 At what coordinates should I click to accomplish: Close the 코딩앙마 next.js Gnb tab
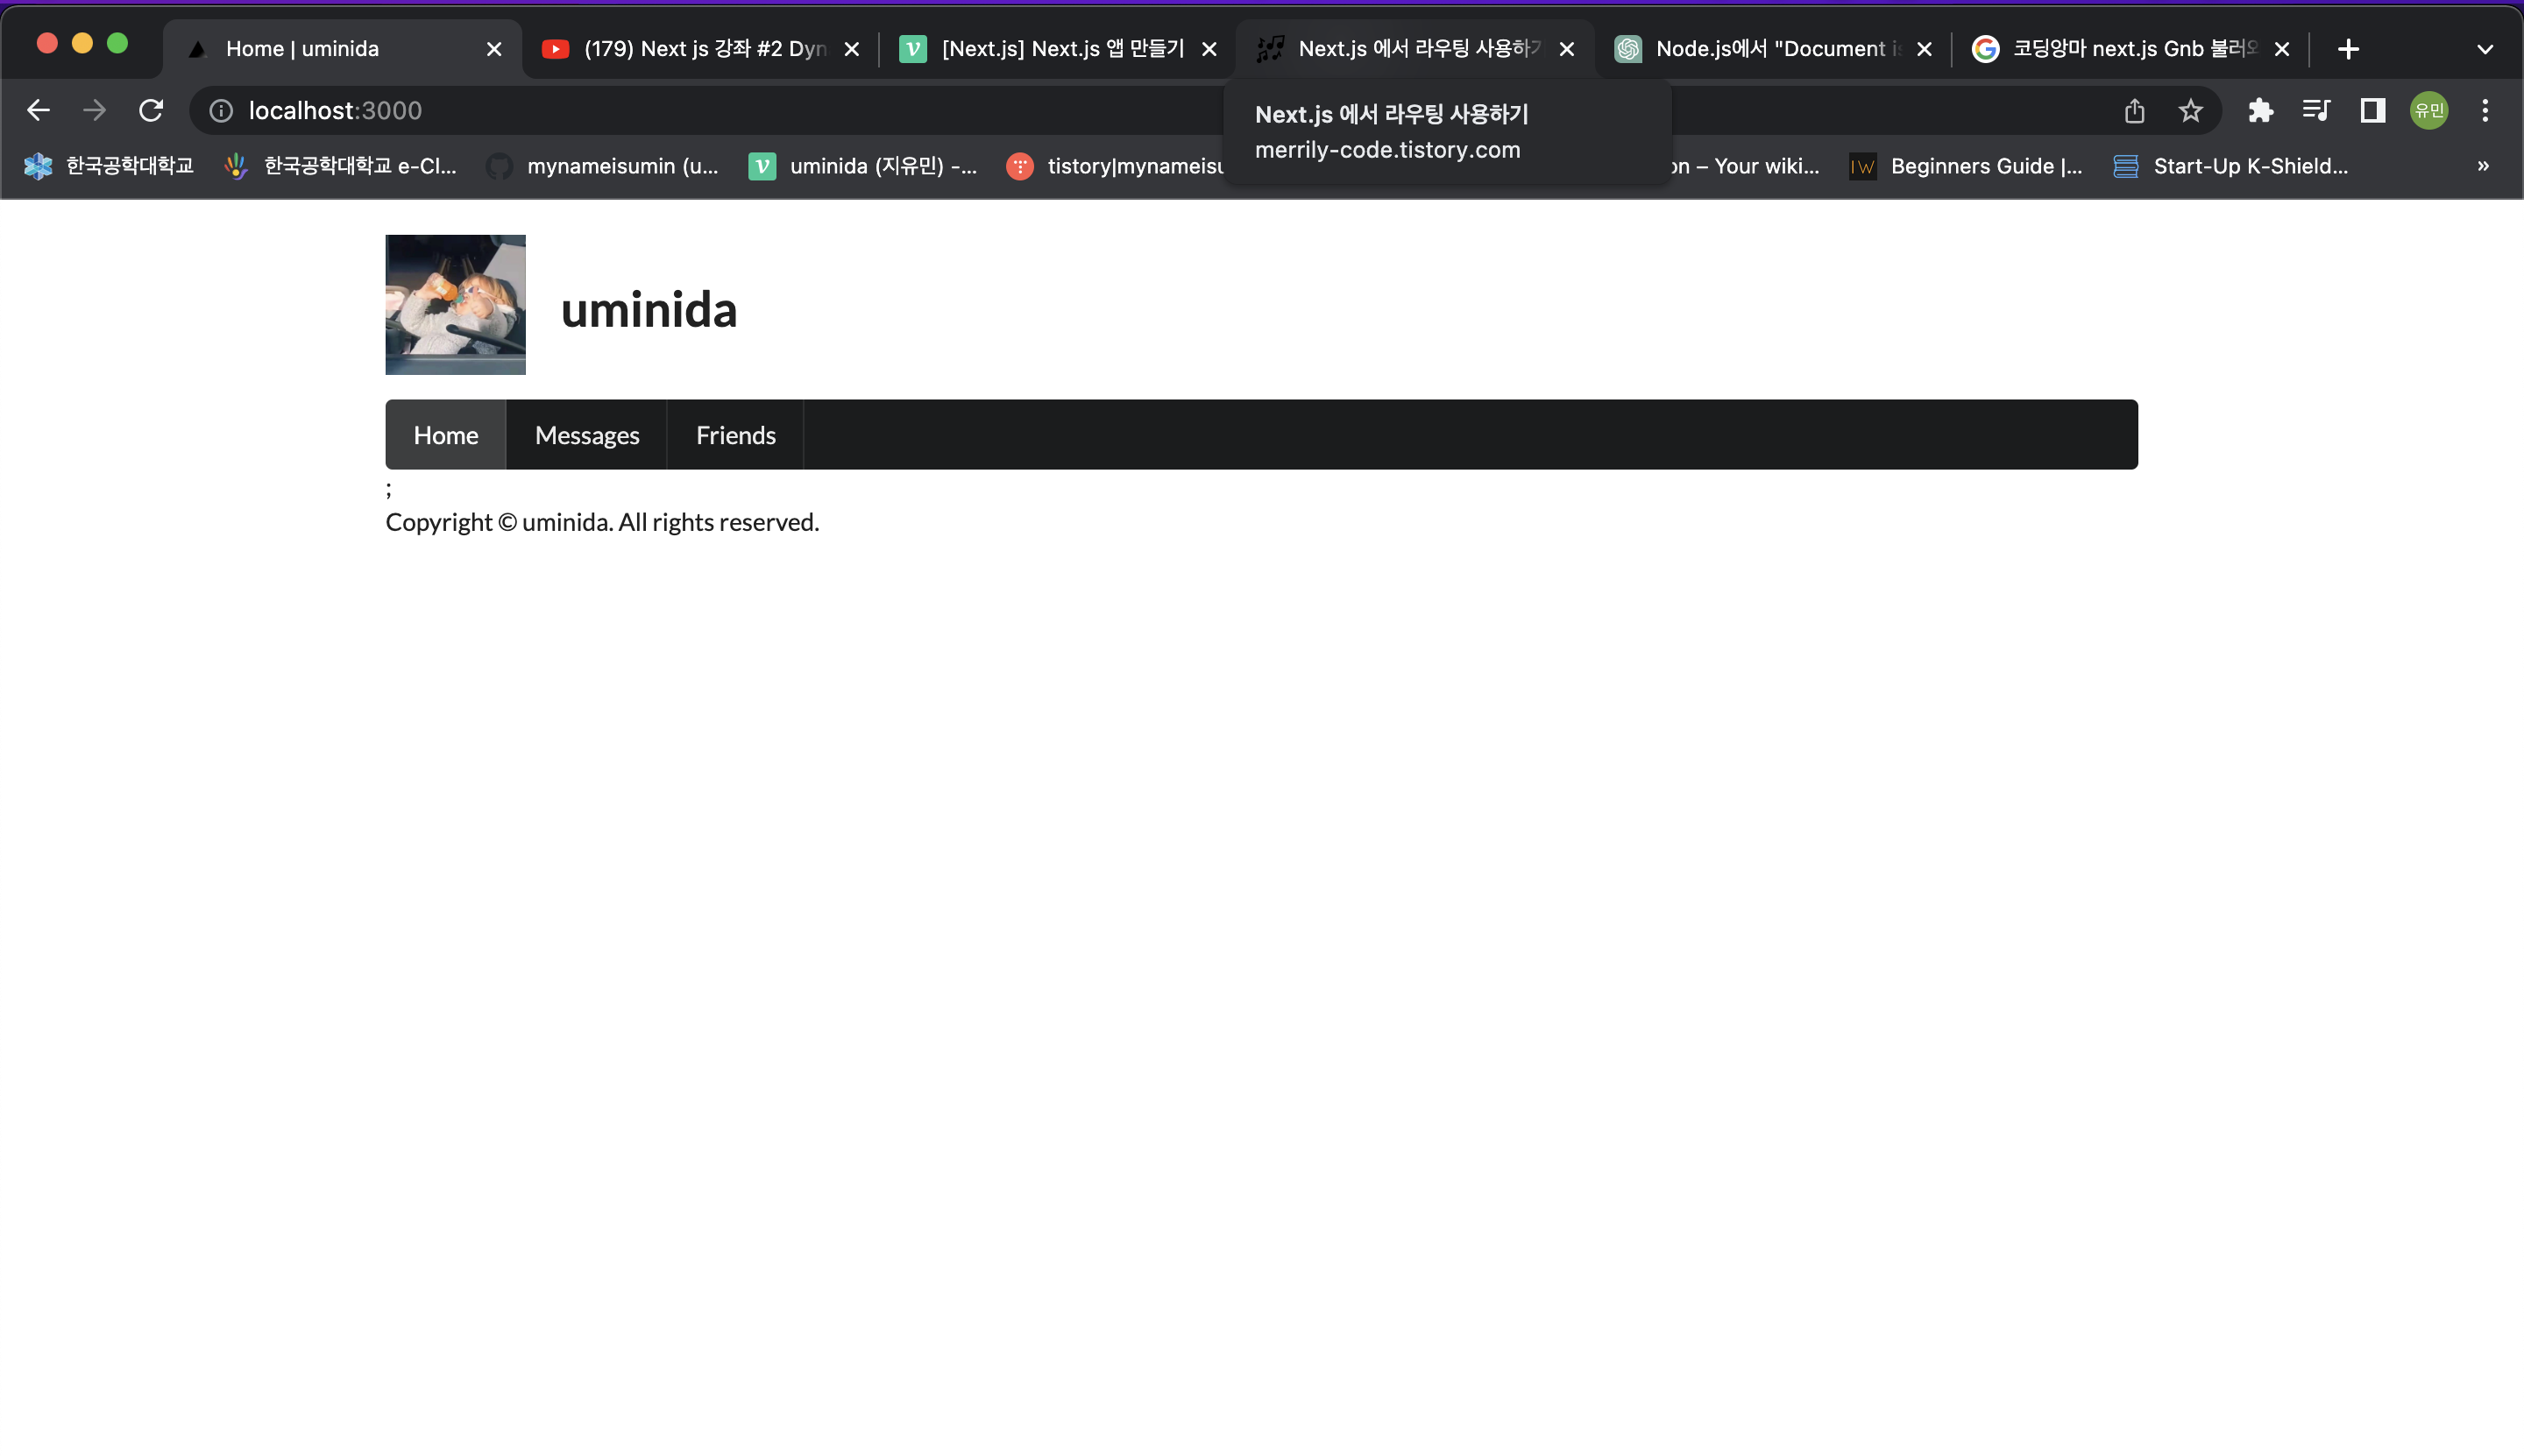[x=2282, y=49]
